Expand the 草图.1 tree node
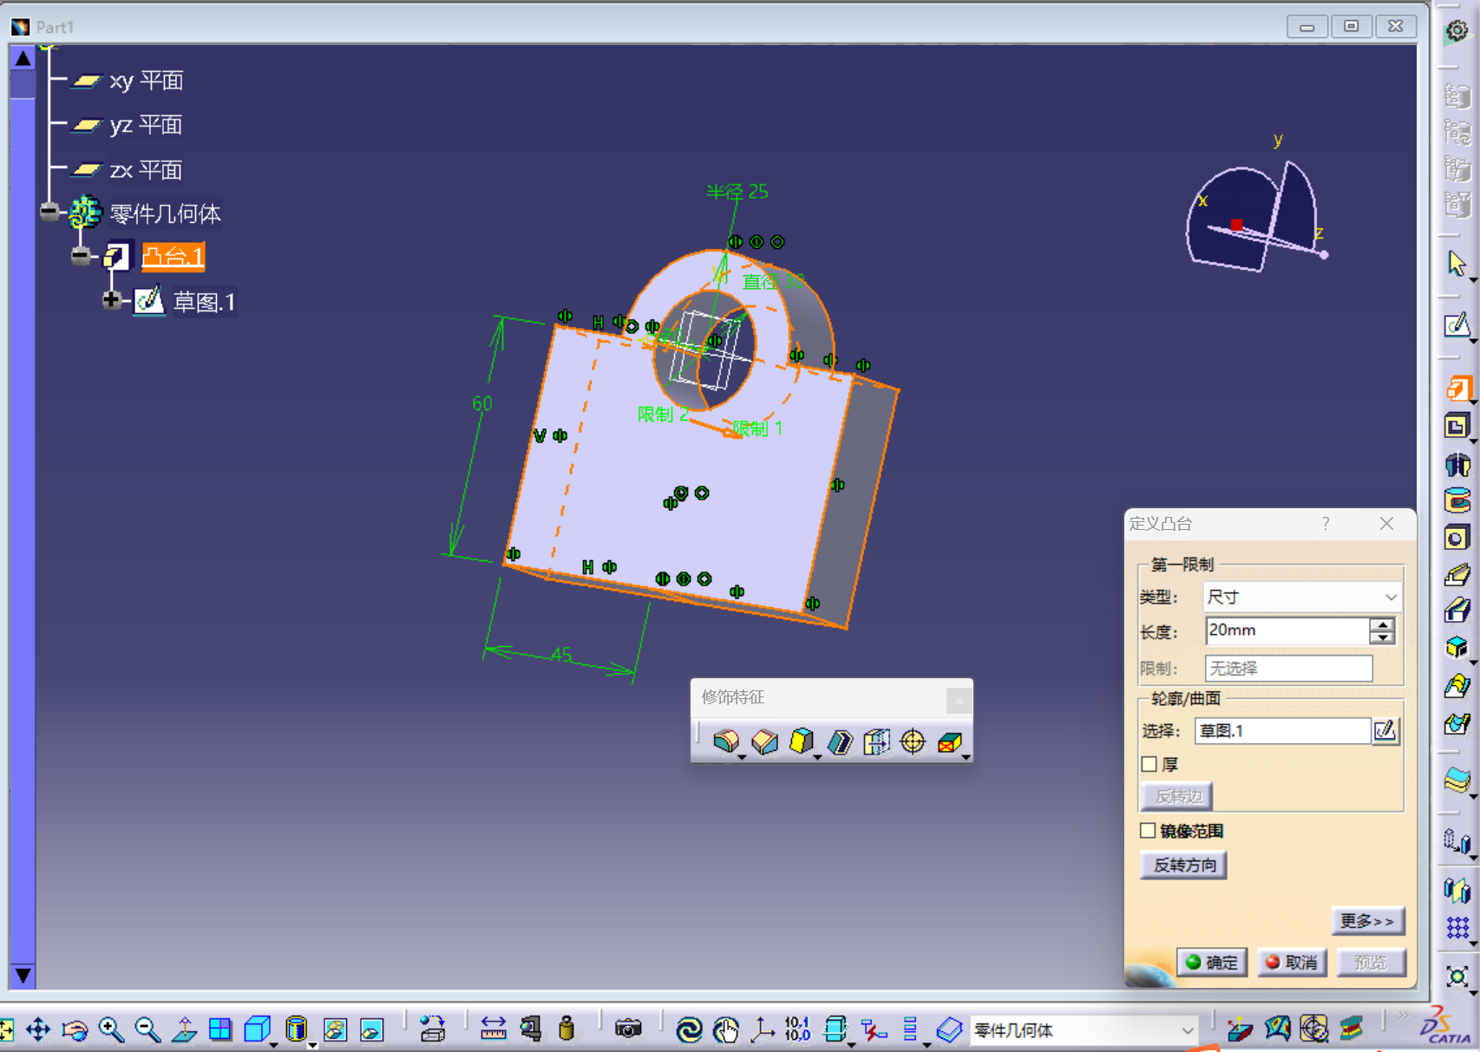 point(111,300)
